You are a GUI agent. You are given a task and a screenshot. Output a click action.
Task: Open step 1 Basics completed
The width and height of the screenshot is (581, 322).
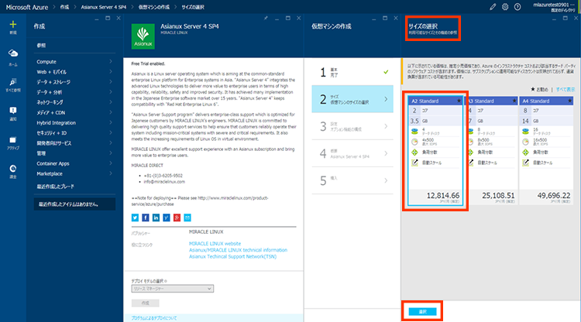click(352, 72)
